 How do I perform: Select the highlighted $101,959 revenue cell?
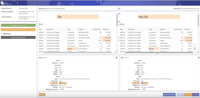(107, 38)
